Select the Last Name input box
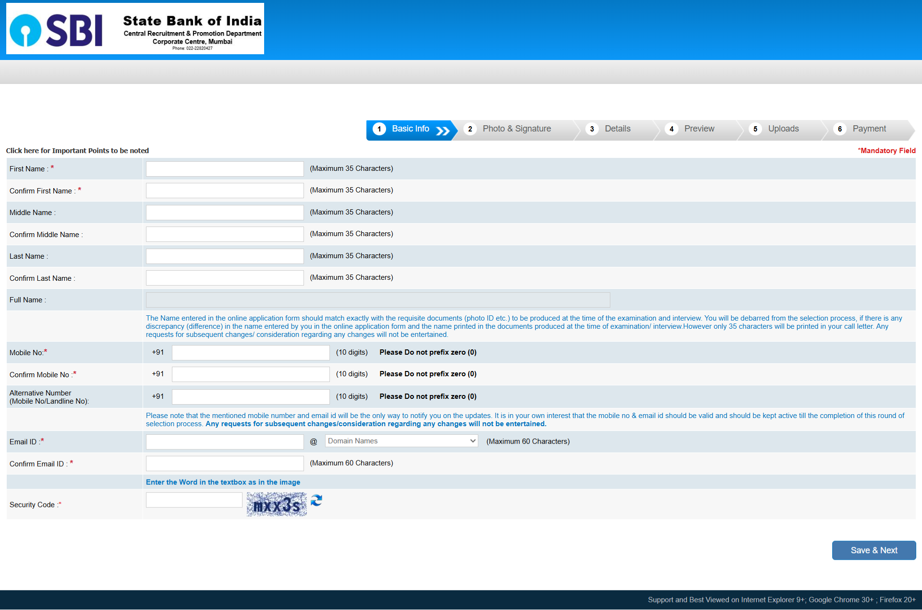 [x=225, y=256]
